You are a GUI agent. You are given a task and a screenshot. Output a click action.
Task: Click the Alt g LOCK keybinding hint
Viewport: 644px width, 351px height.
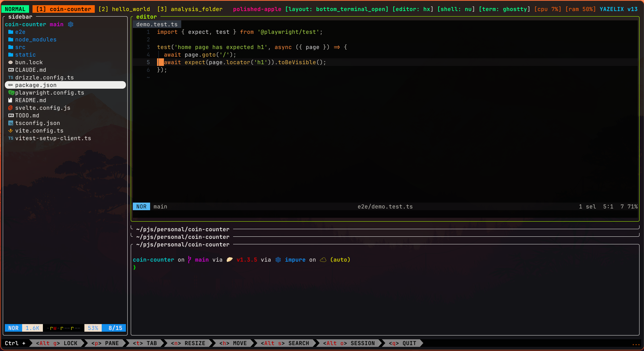[57, 343]
